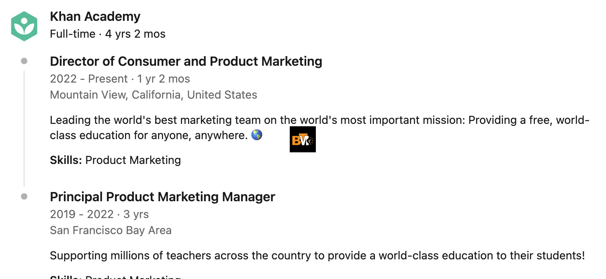Screen dimensions: 606x279
Task: Click the "Supporting millions of teachers" description
Action: [x=317, y=255]
